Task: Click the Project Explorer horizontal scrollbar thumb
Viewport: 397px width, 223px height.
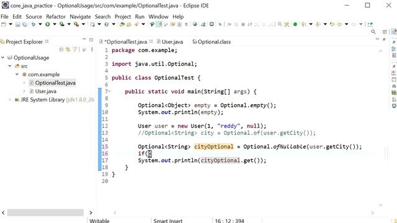Action: (x=45, y=212)
